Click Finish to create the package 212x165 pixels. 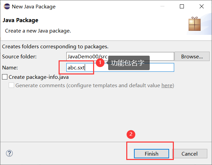pyautogui.click(x=152, y=154)
